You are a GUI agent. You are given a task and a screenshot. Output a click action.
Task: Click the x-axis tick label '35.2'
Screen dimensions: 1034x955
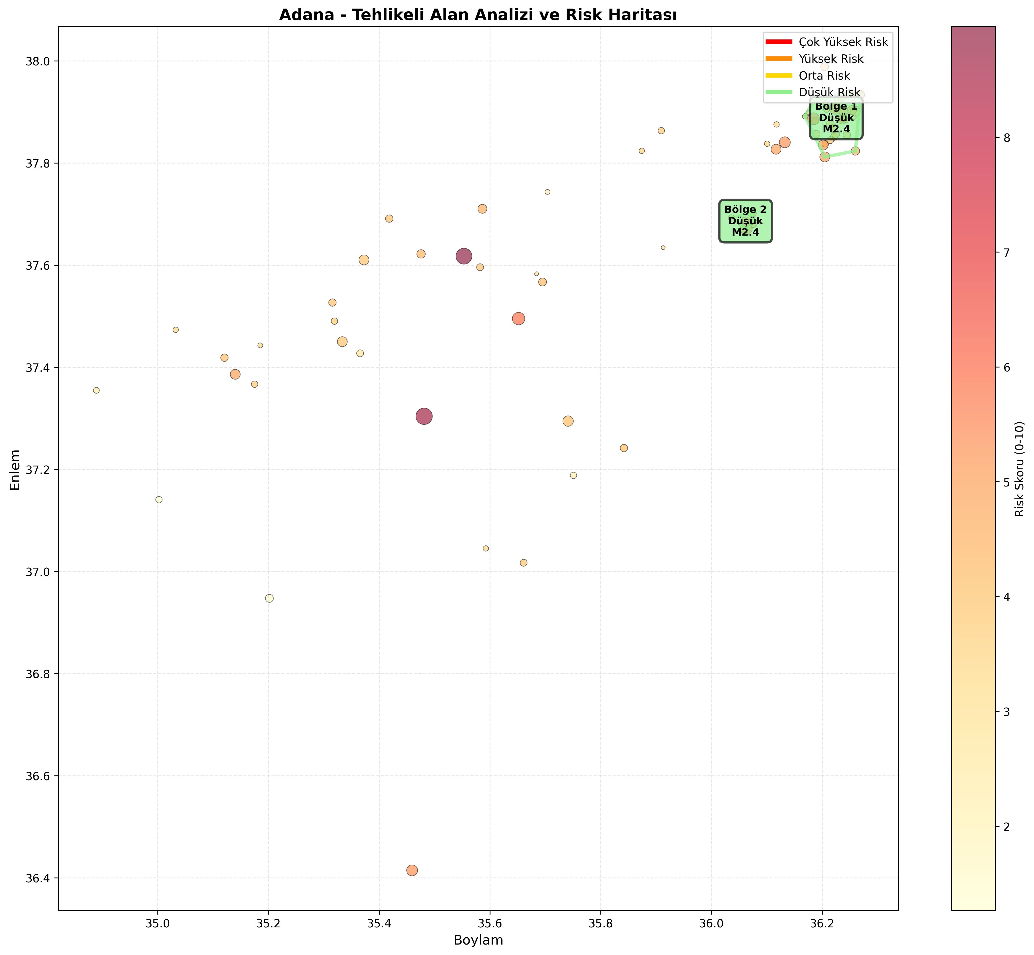268,923
